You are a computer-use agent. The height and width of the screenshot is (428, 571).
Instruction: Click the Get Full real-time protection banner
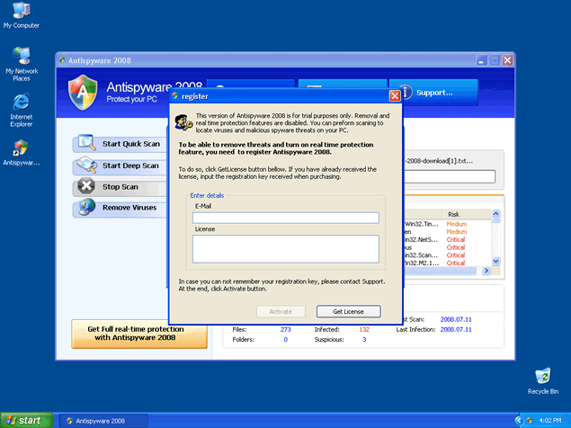(x=139, y=334)
